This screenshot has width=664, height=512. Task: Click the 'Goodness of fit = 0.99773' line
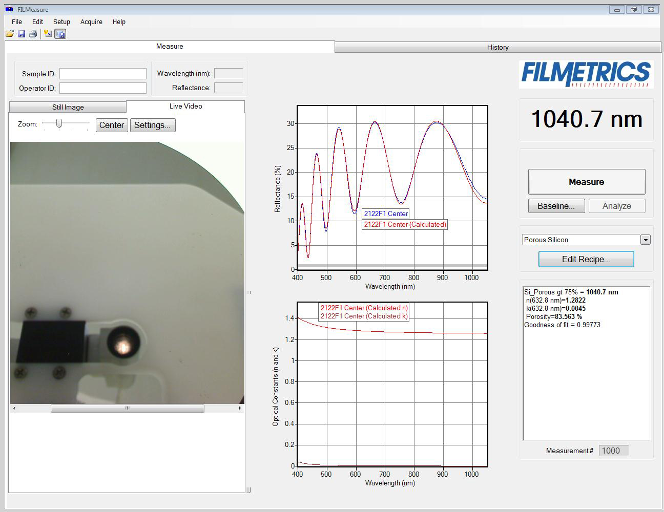[562, 325]
